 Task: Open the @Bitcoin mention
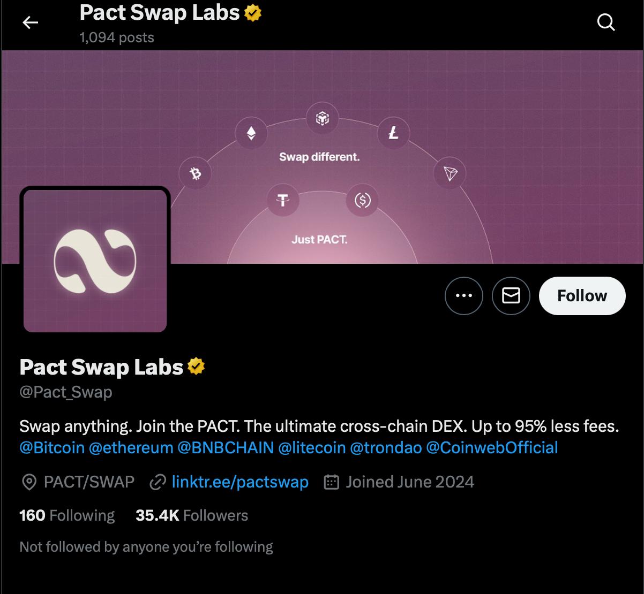tap(52, 447)
